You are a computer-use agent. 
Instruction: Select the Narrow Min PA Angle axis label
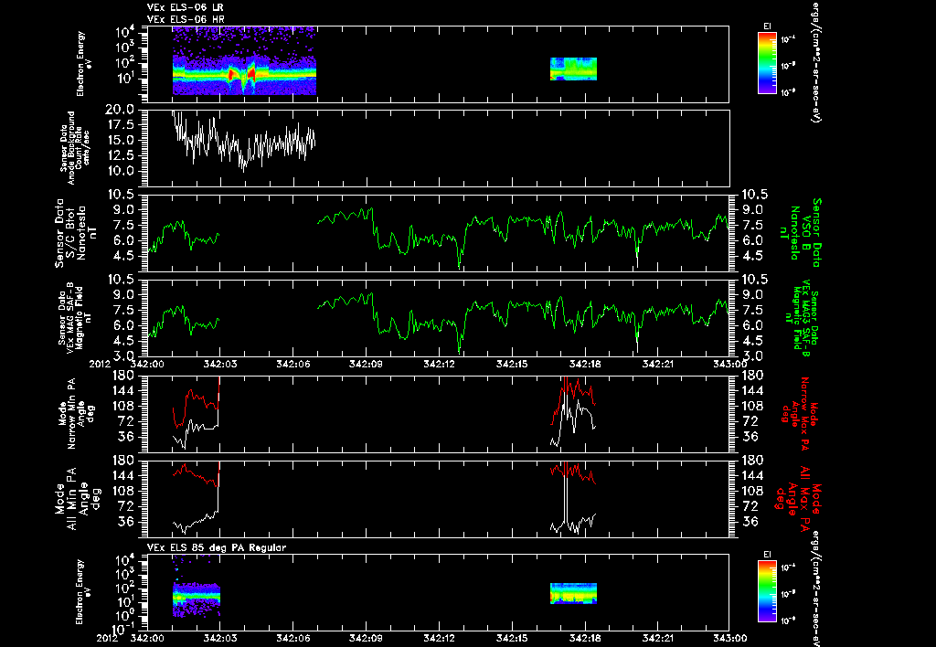(75, 413)
